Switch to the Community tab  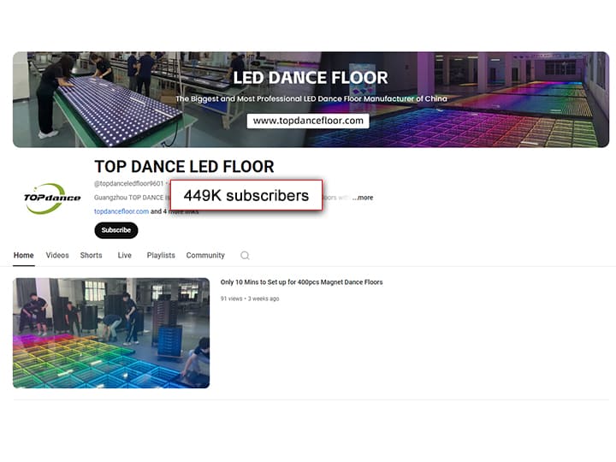point(205,255)
